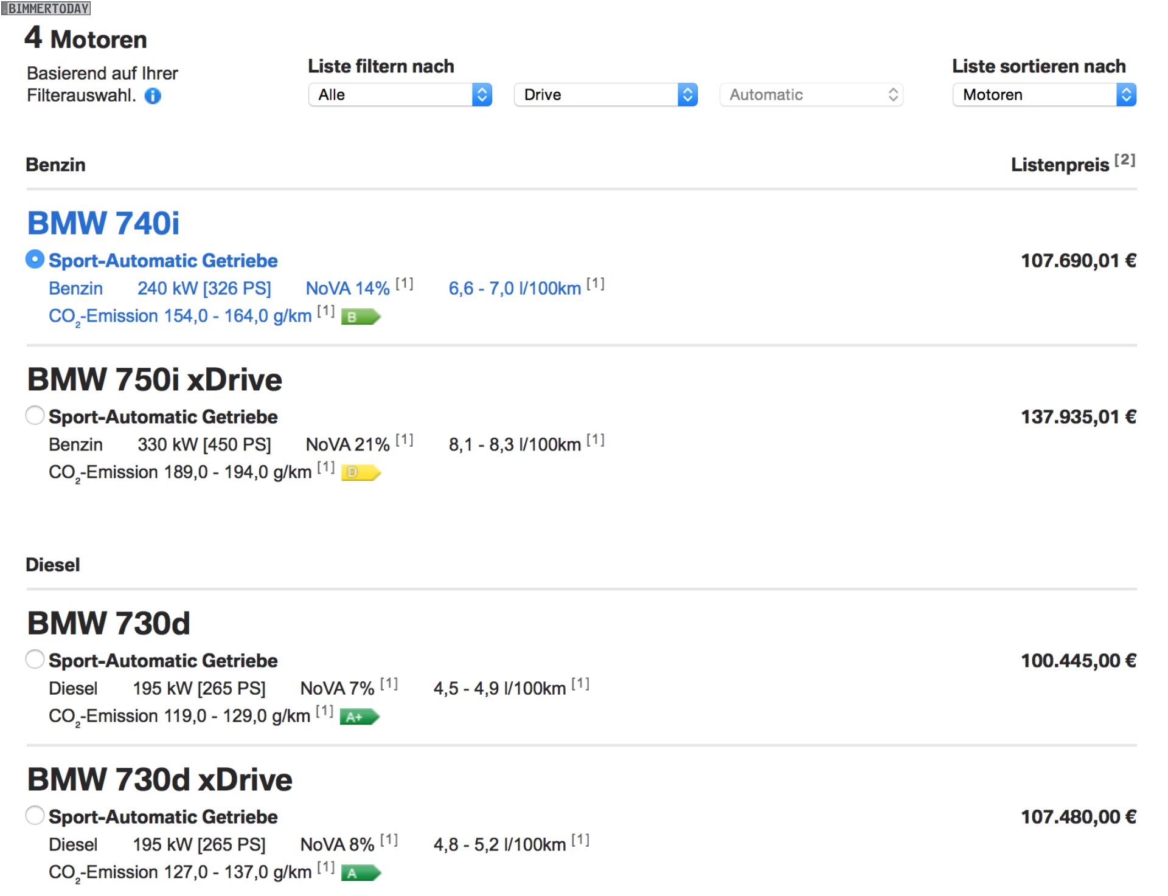Click the BMW 750i xDrive heading

pyautogui.click(x=155, y=379)
